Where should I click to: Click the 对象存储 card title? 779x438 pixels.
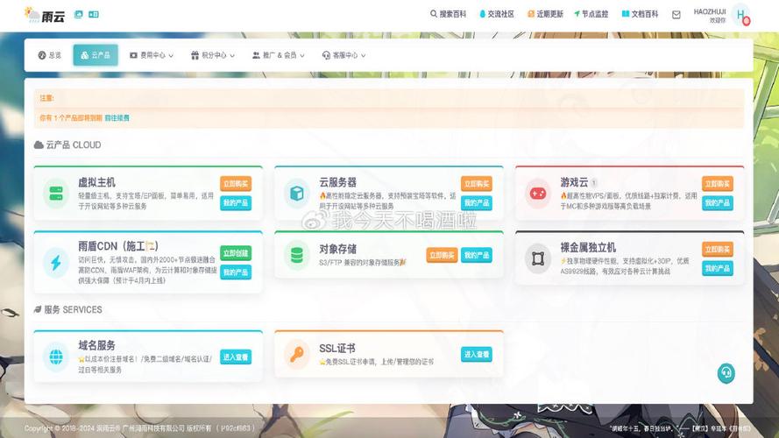pyautogui.click(x=338, y=249)
